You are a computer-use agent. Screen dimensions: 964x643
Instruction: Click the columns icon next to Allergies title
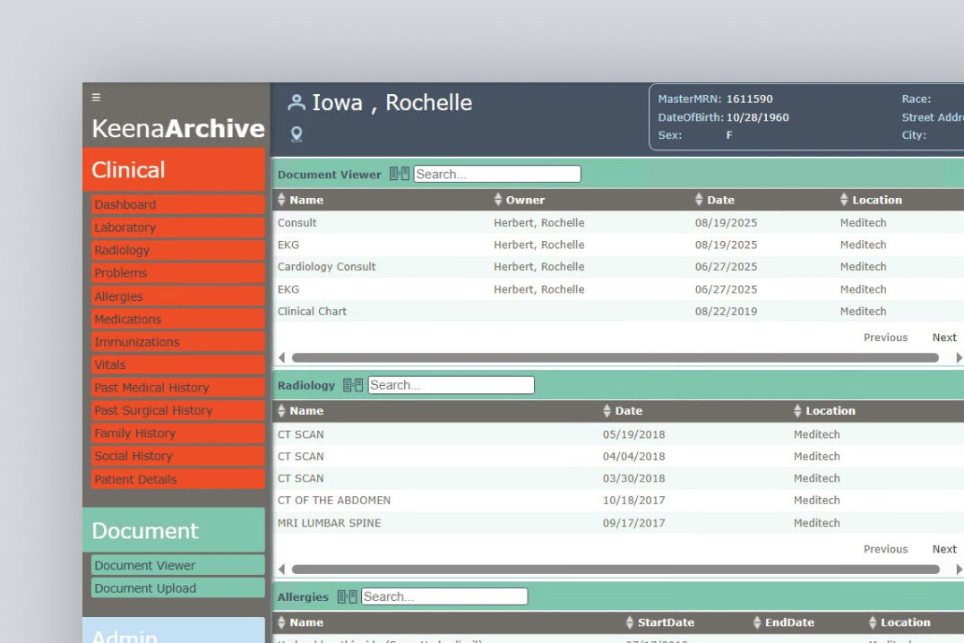tap(347, 597)
